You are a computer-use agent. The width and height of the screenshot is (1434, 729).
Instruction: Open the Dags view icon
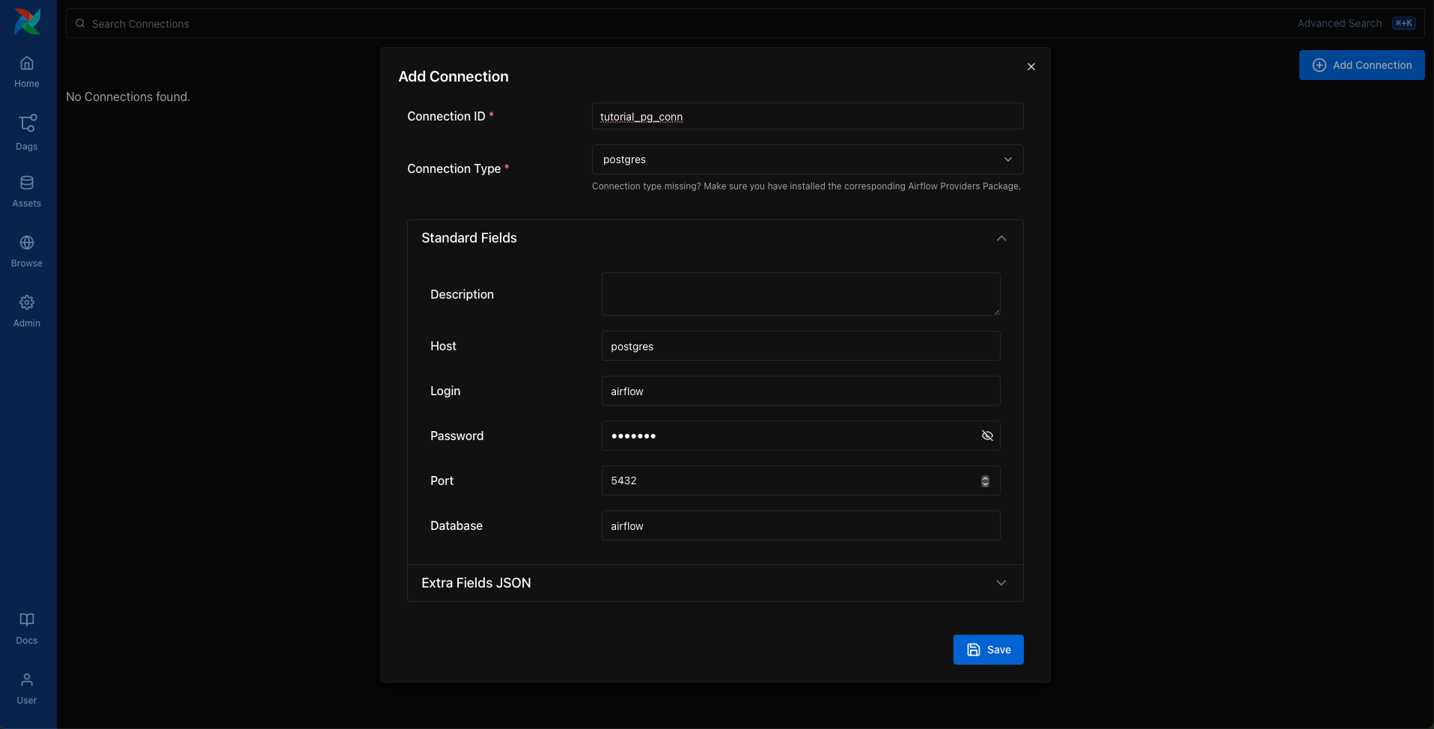coord(27,132)
